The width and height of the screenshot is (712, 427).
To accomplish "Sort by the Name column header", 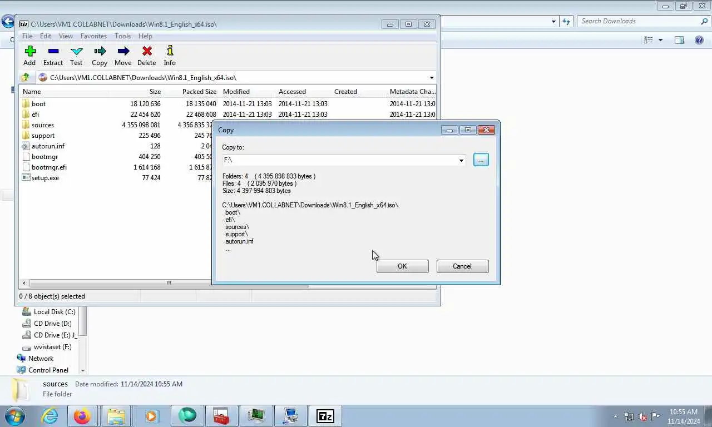I will [x=64, y=92].
